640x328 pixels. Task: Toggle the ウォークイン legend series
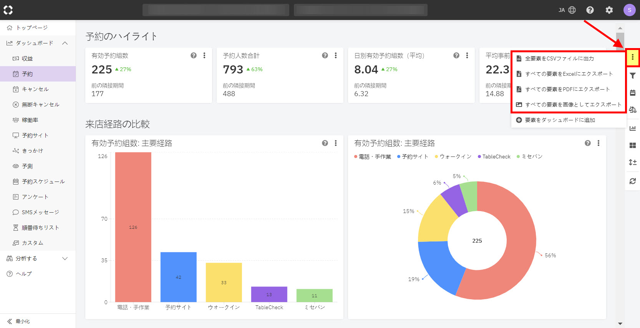tap(453, 157)
